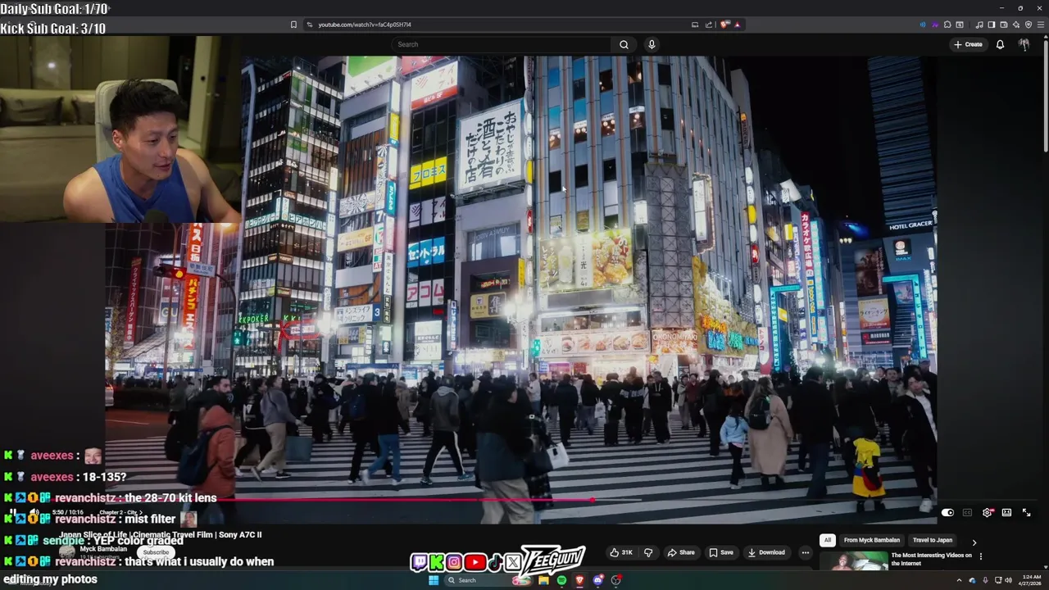
Task: Select From Myck Bambalan chip
Action: click(872, 540)
